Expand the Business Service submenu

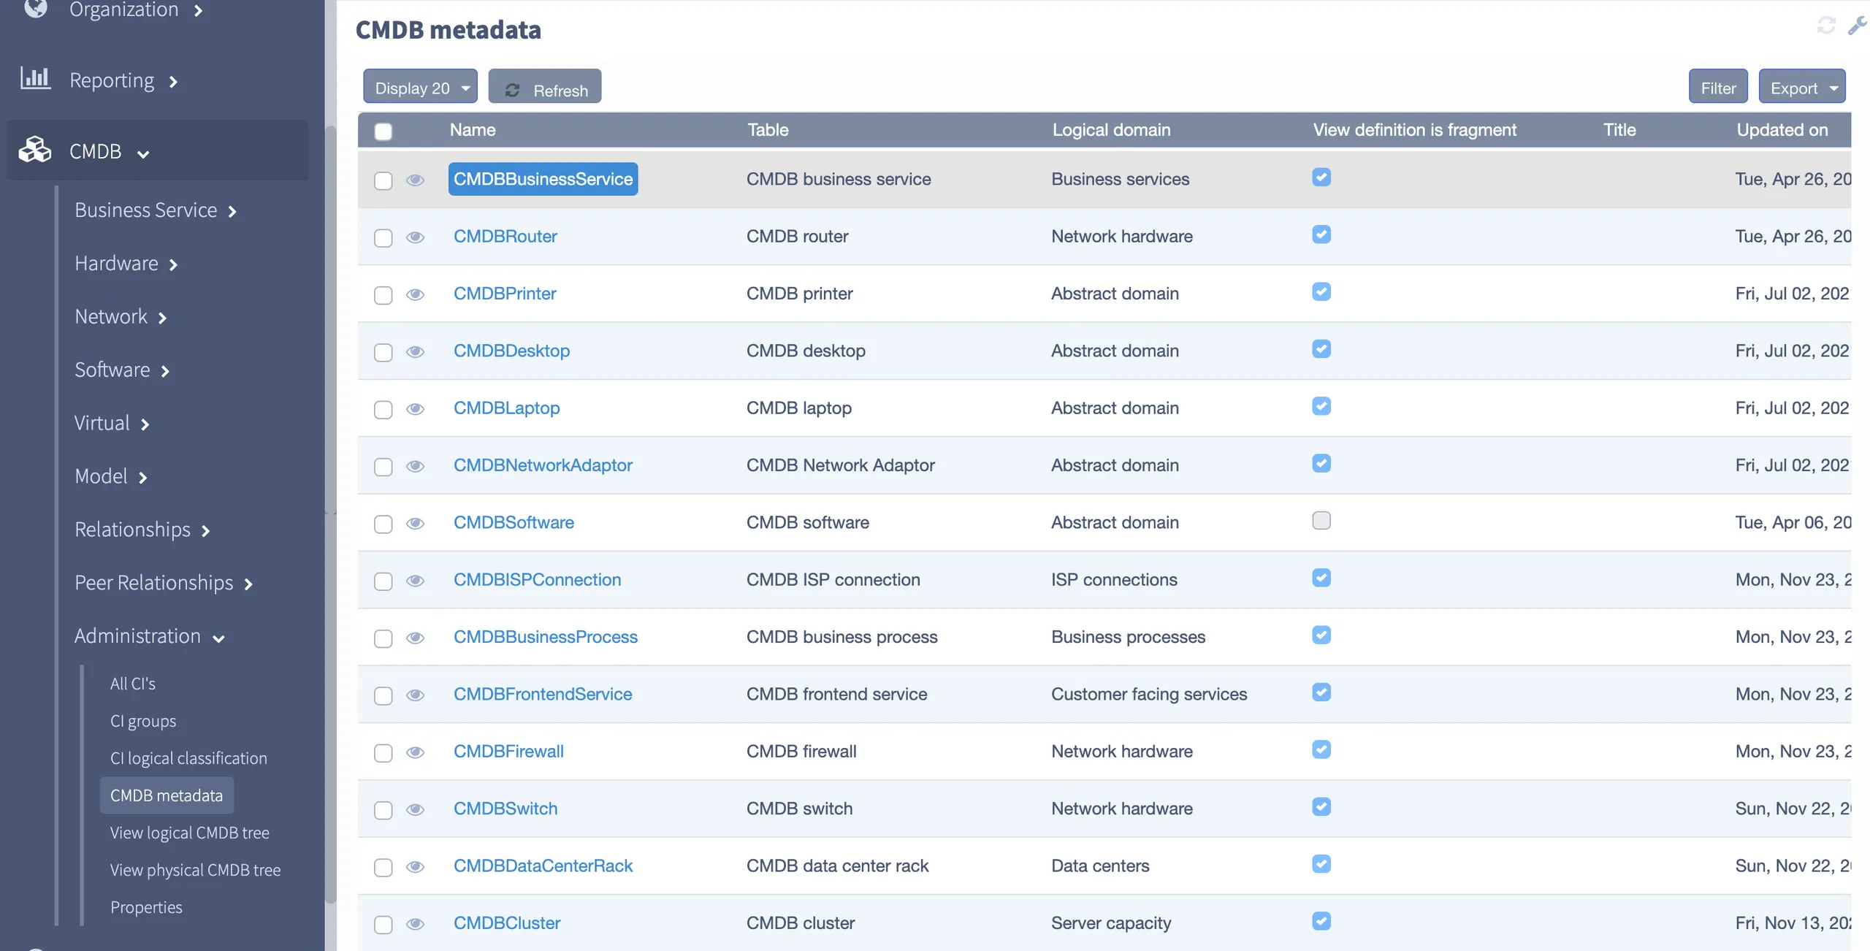pyautogui.click(x=156, y=210)
